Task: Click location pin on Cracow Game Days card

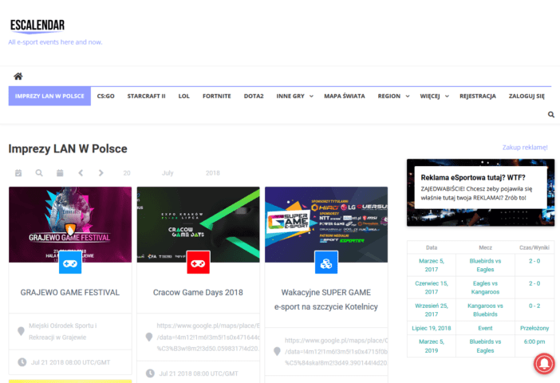Action: (149, 337)
